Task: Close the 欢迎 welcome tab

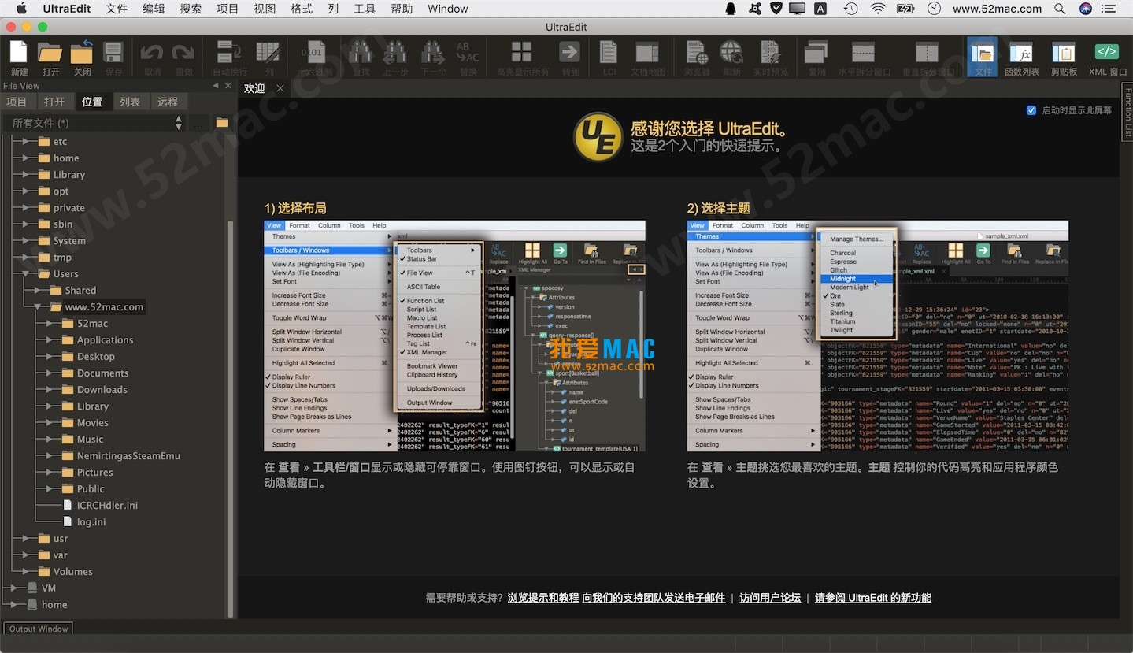Action: [x=280, y=88]
